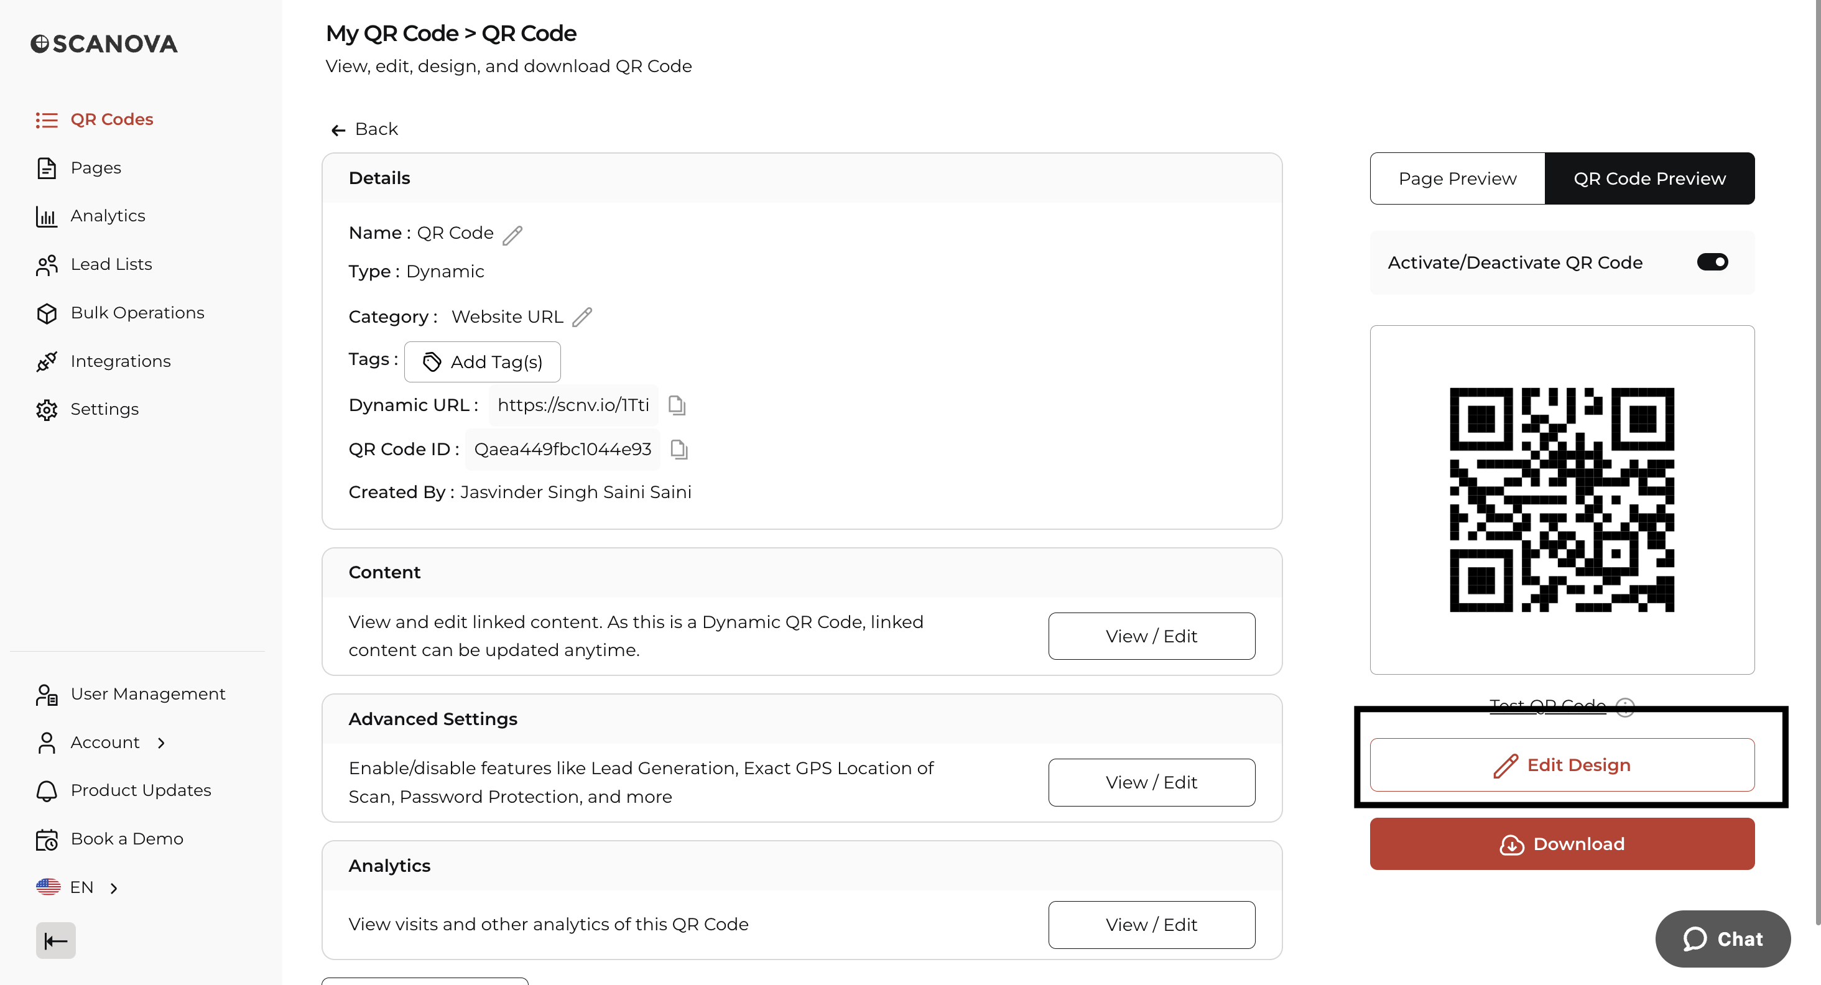Toggle Activate/Deactivate QR Code switch
Screen dimensions: 1821x985
1712,262
